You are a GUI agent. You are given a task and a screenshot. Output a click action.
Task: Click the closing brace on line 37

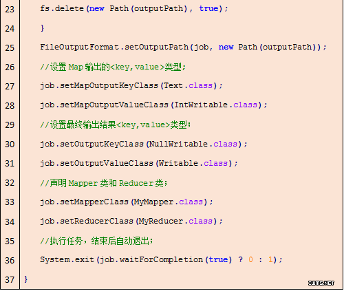(x=25, y=279)
